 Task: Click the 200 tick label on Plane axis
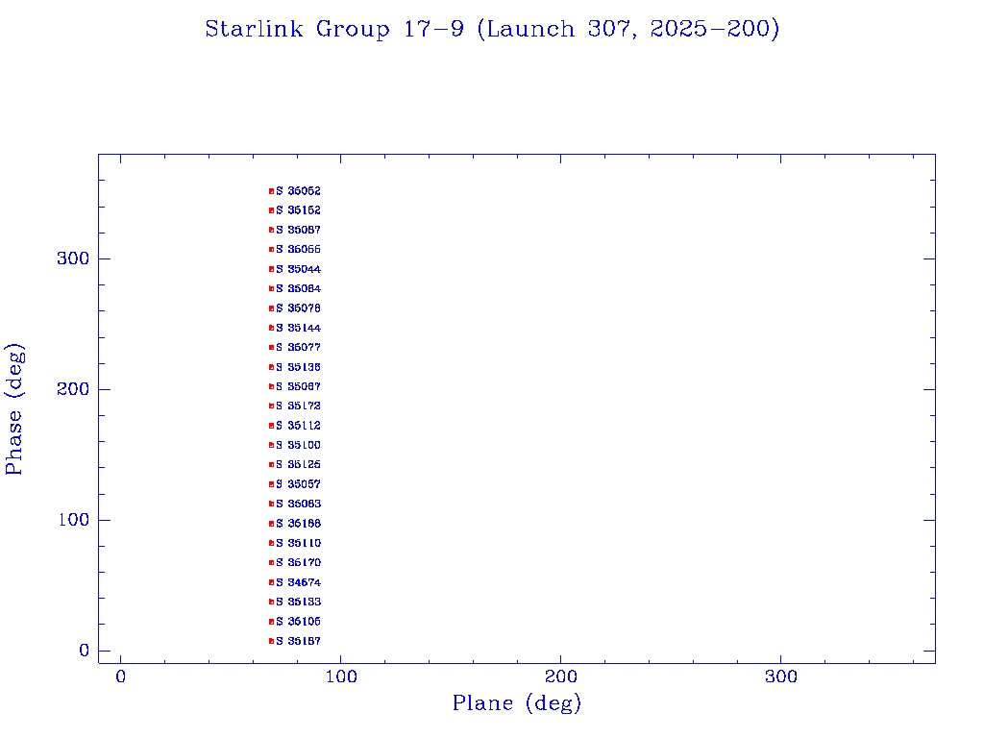point(561,677)
